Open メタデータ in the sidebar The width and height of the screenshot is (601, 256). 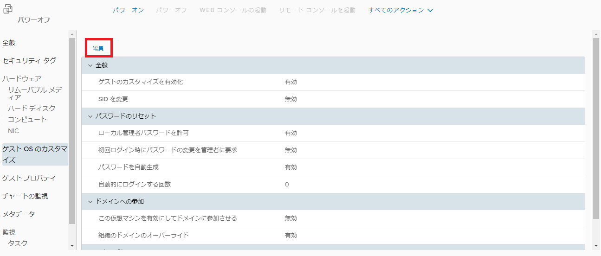click(19, 214)
